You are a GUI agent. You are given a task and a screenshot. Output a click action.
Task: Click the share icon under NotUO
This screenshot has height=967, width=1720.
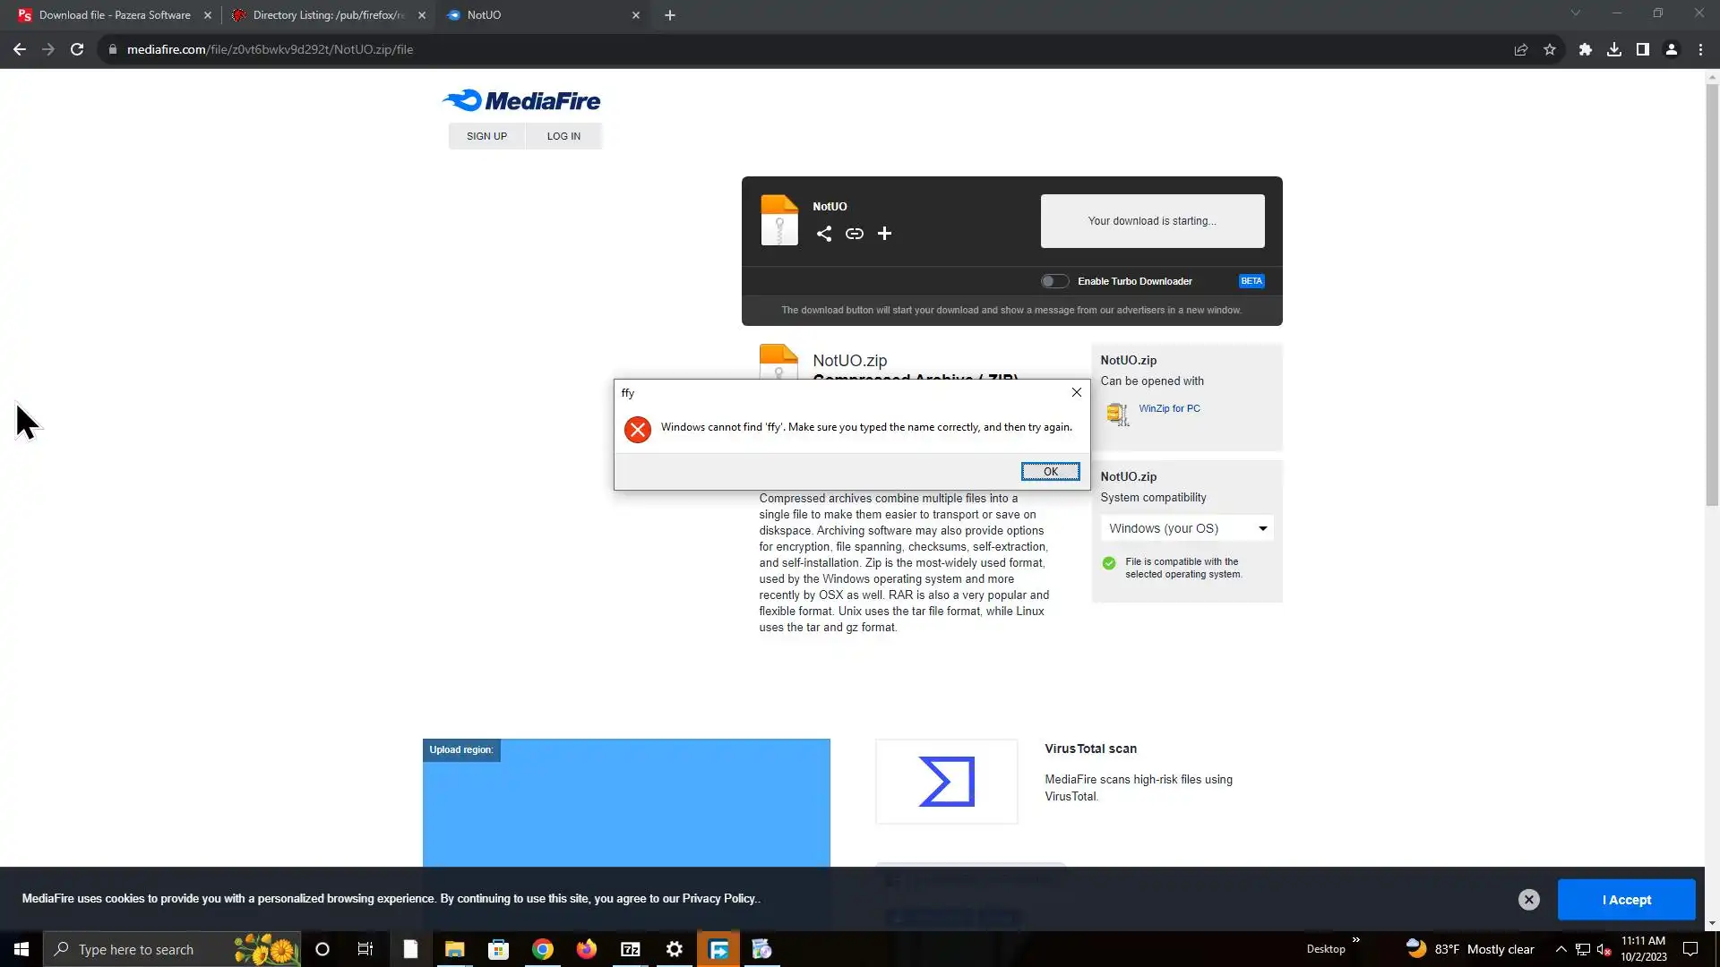click(x=823, y=234)
